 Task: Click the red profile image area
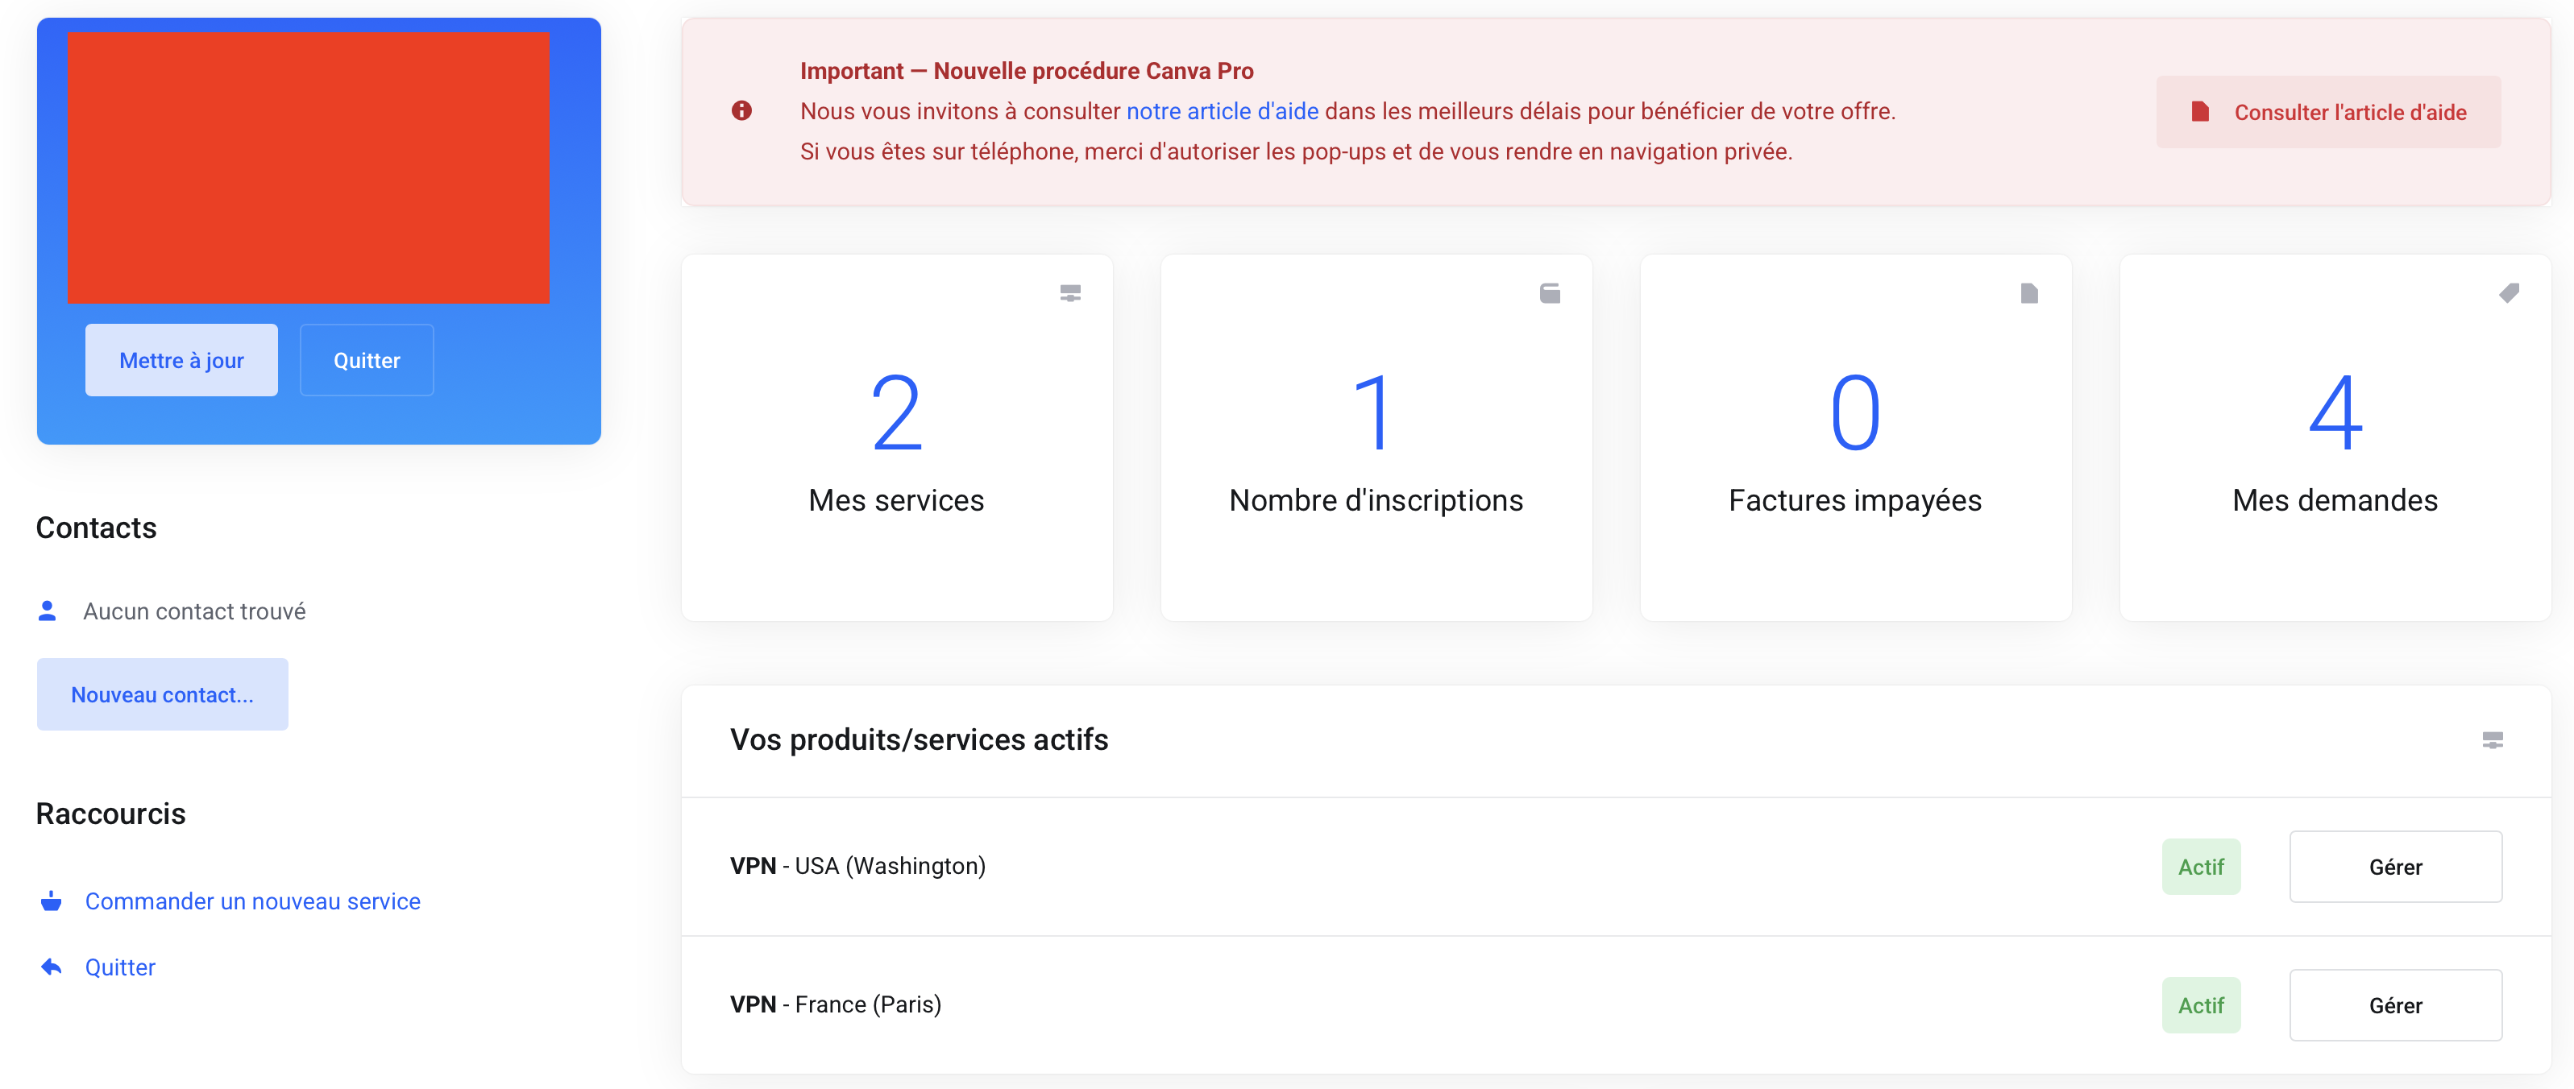[x=308, y=167]
